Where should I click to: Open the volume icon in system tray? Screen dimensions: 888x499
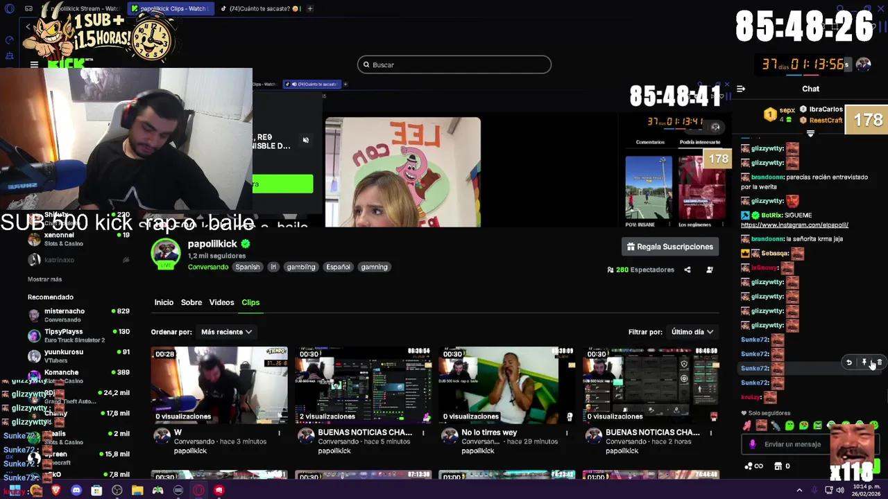840,490
